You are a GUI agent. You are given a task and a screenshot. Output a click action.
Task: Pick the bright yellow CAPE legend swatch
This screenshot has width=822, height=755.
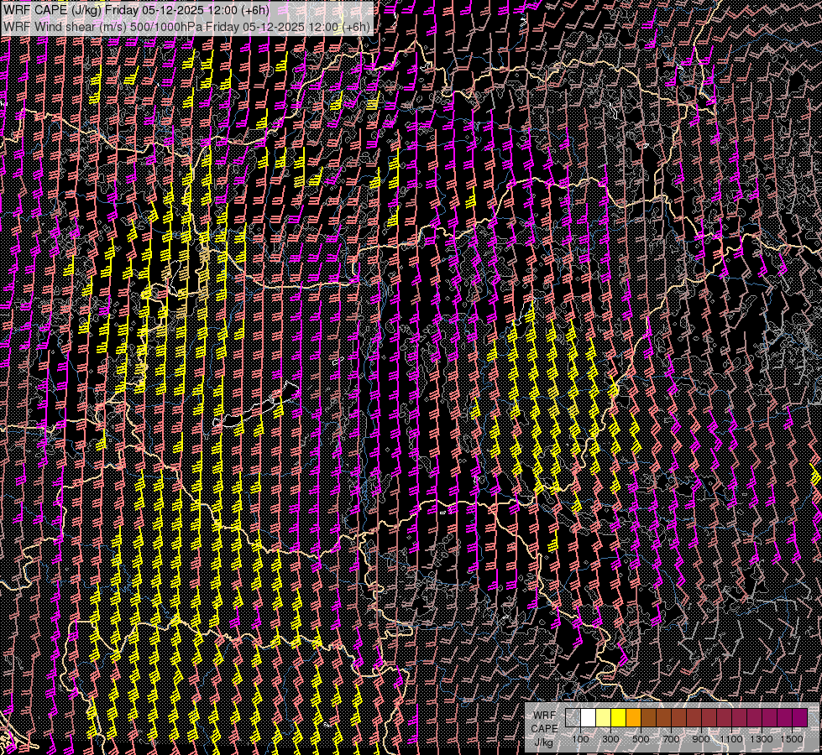coord(619,717)
